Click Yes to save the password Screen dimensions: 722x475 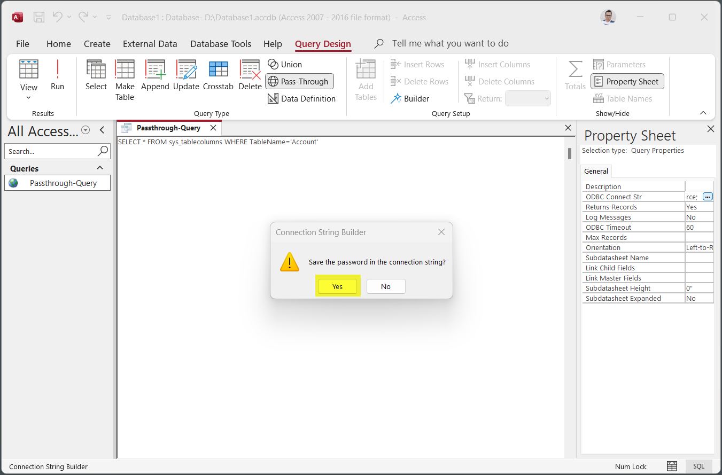[x=337, y=286]
